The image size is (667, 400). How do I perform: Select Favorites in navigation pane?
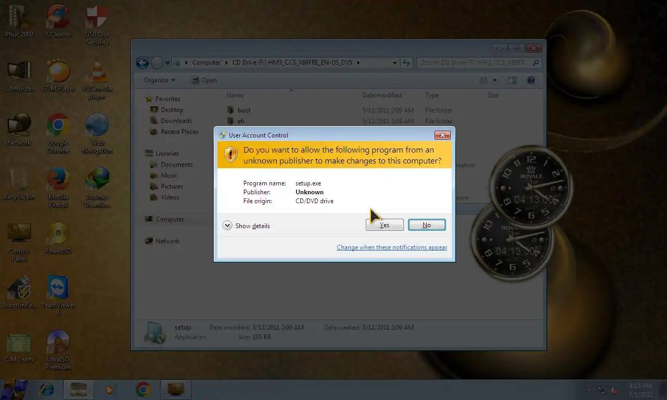point(163,99)
